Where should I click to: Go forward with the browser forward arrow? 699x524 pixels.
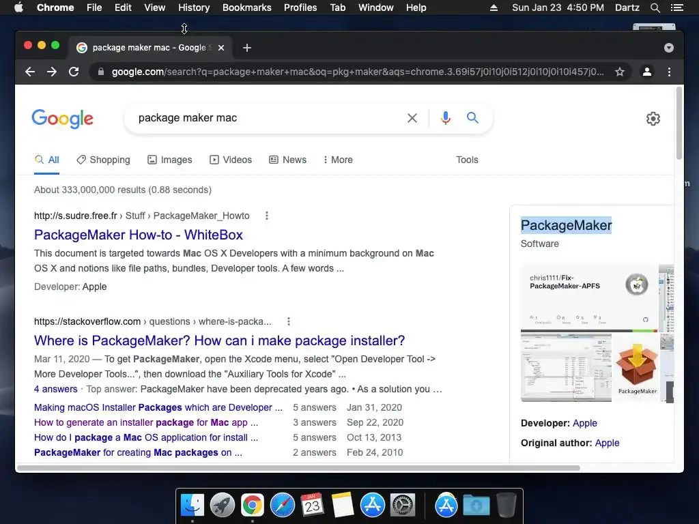point(52,72)
